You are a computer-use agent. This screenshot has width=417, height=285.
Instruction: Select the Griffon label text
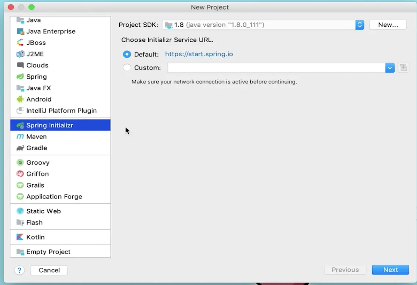37,174
